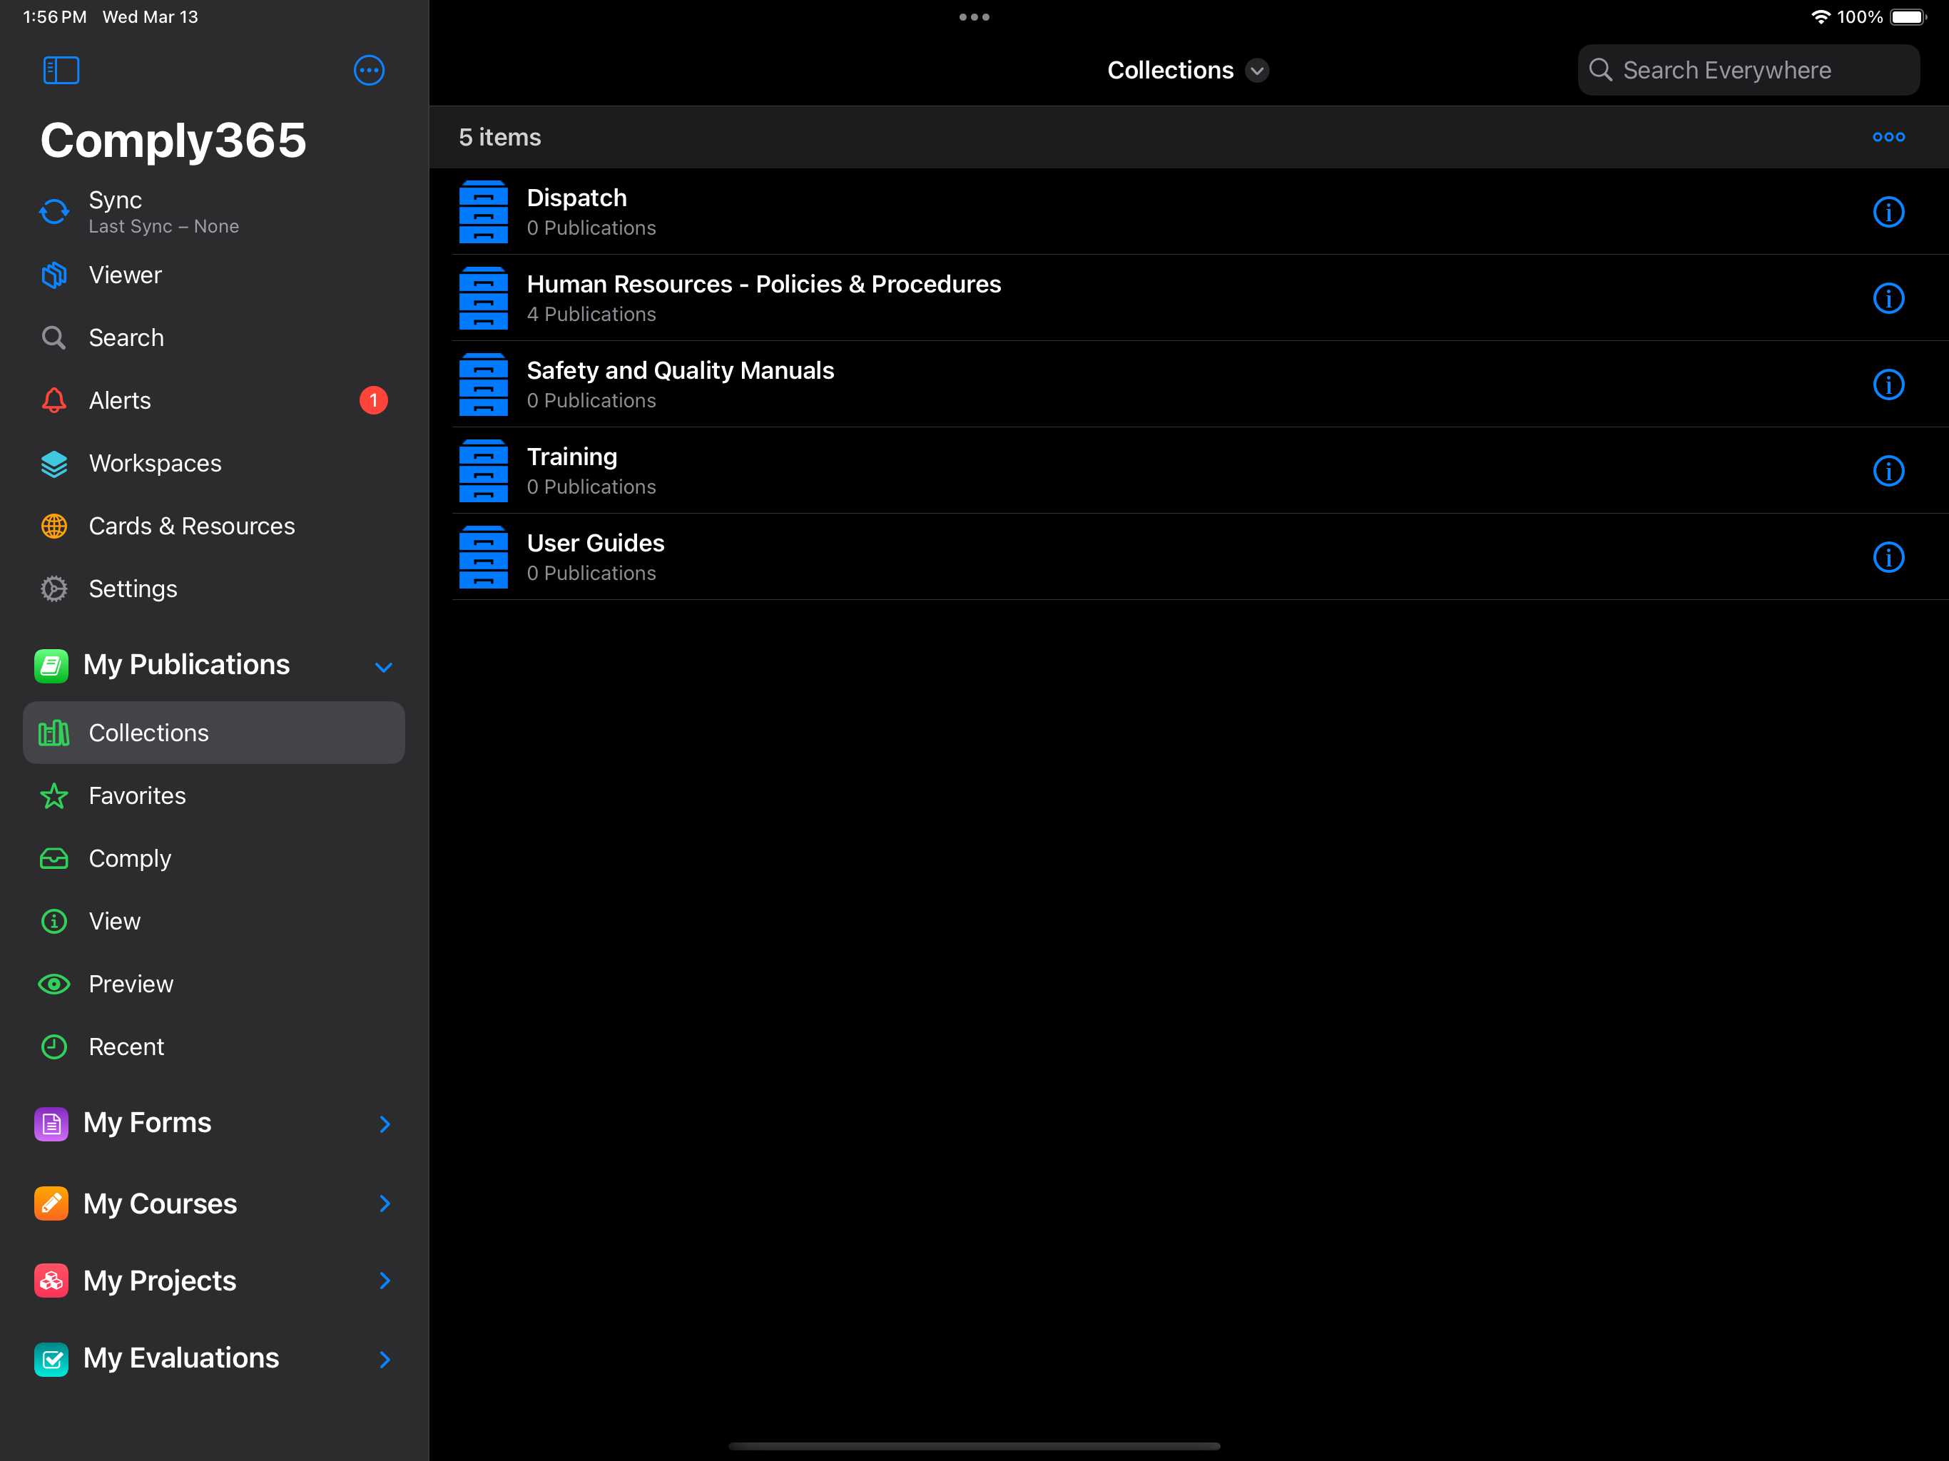1949x1461 pixels.
Task: Open View under My Publications
Action: pyautogui.click(x=214, y=921)
